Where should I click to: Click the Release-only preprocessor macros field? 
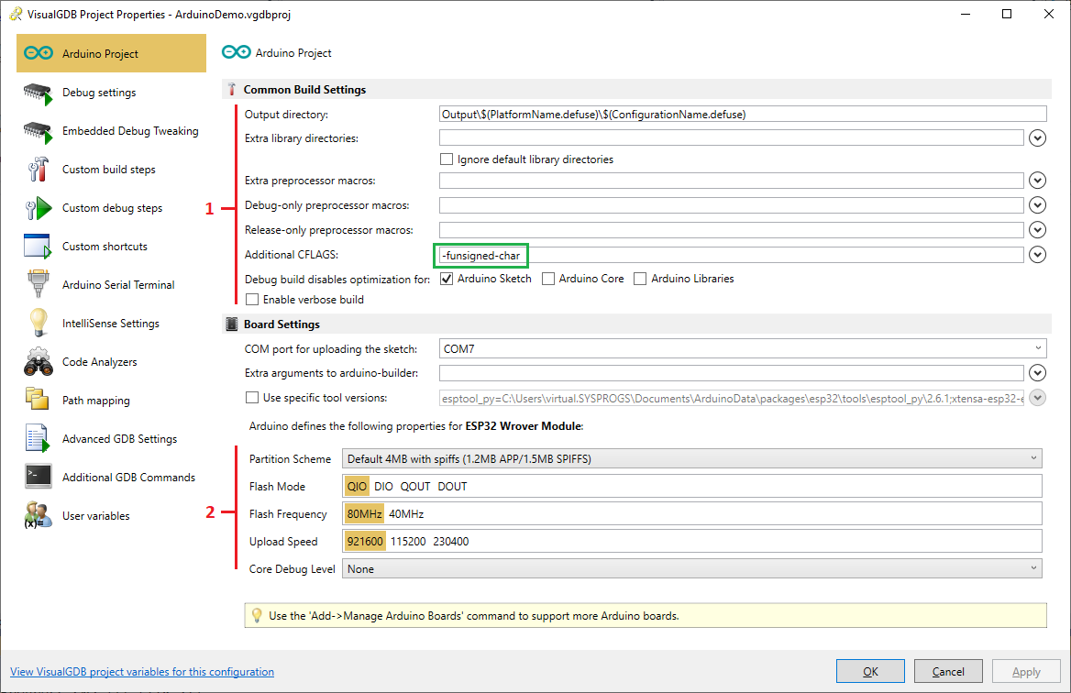point(732,230)
